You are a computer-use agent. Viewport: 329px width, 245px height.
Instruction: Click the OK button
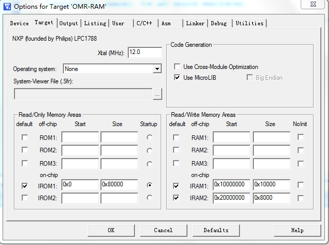[111, 230]
